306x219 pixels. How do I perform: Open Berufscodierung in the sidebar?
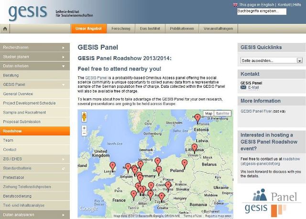coord(35,196)
